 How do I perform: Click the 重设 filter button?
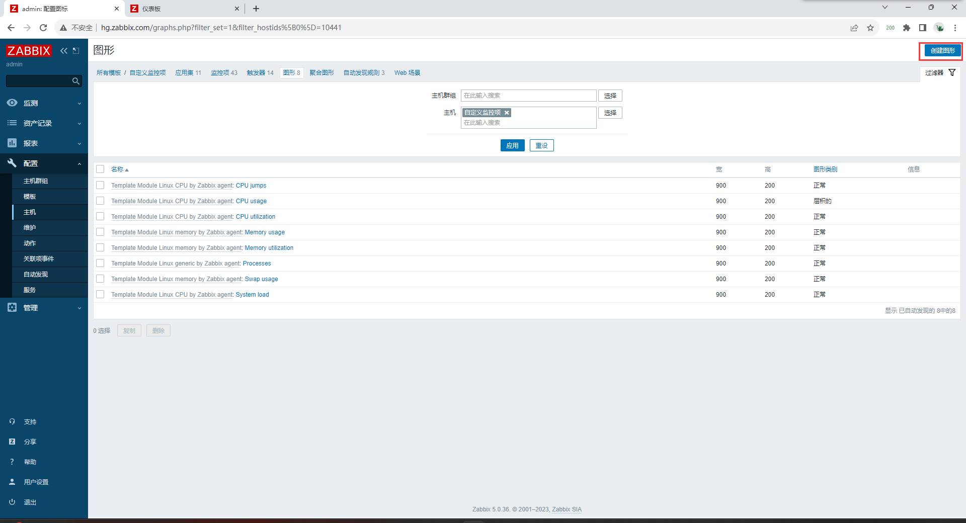pos(541,145)
